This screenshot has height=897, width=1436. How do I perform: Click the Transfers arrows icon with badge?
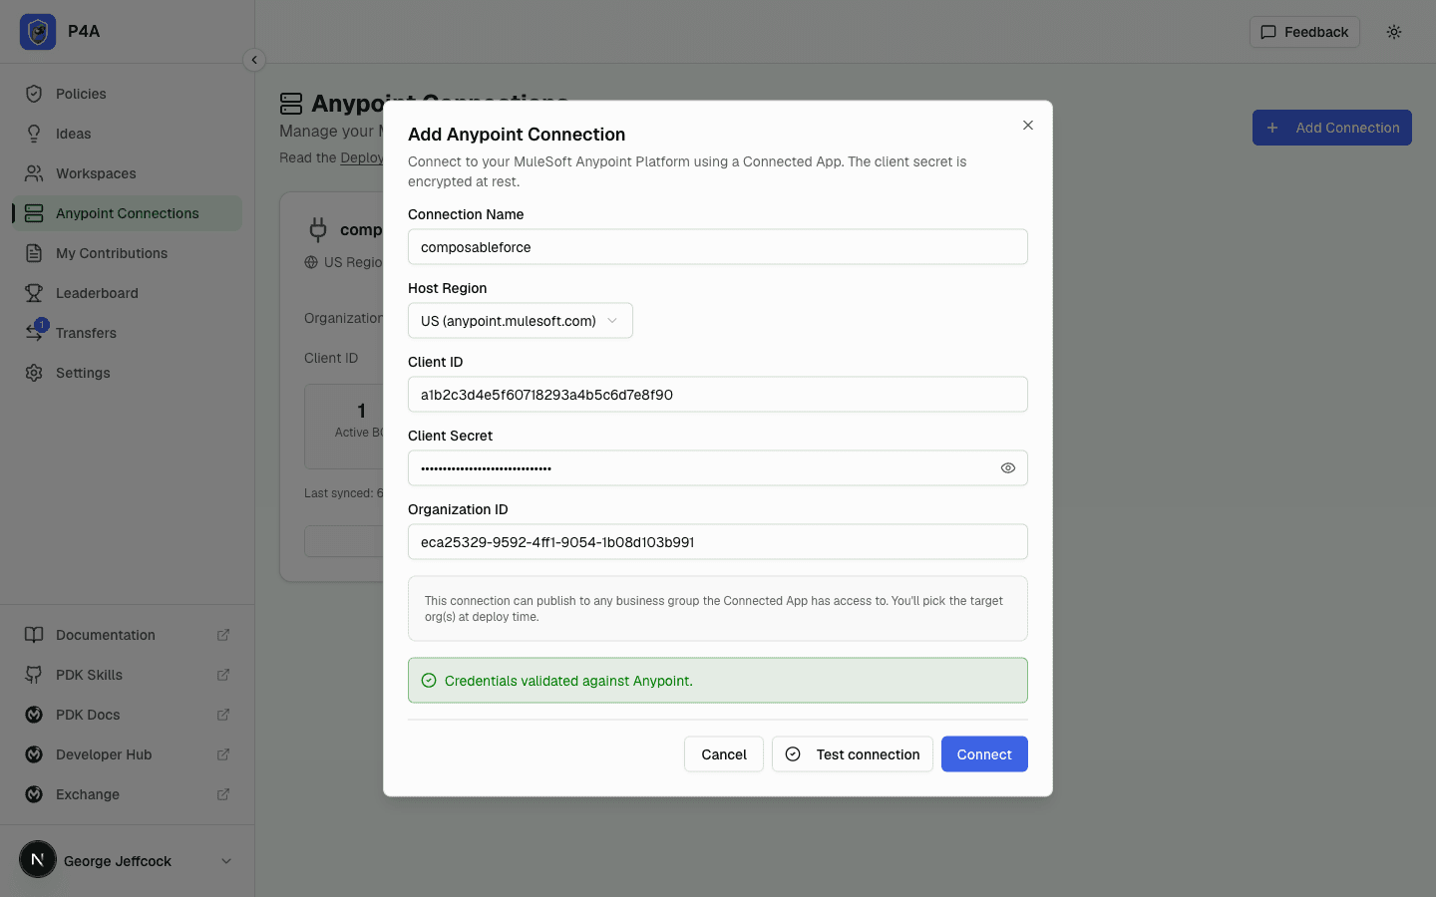36,331
